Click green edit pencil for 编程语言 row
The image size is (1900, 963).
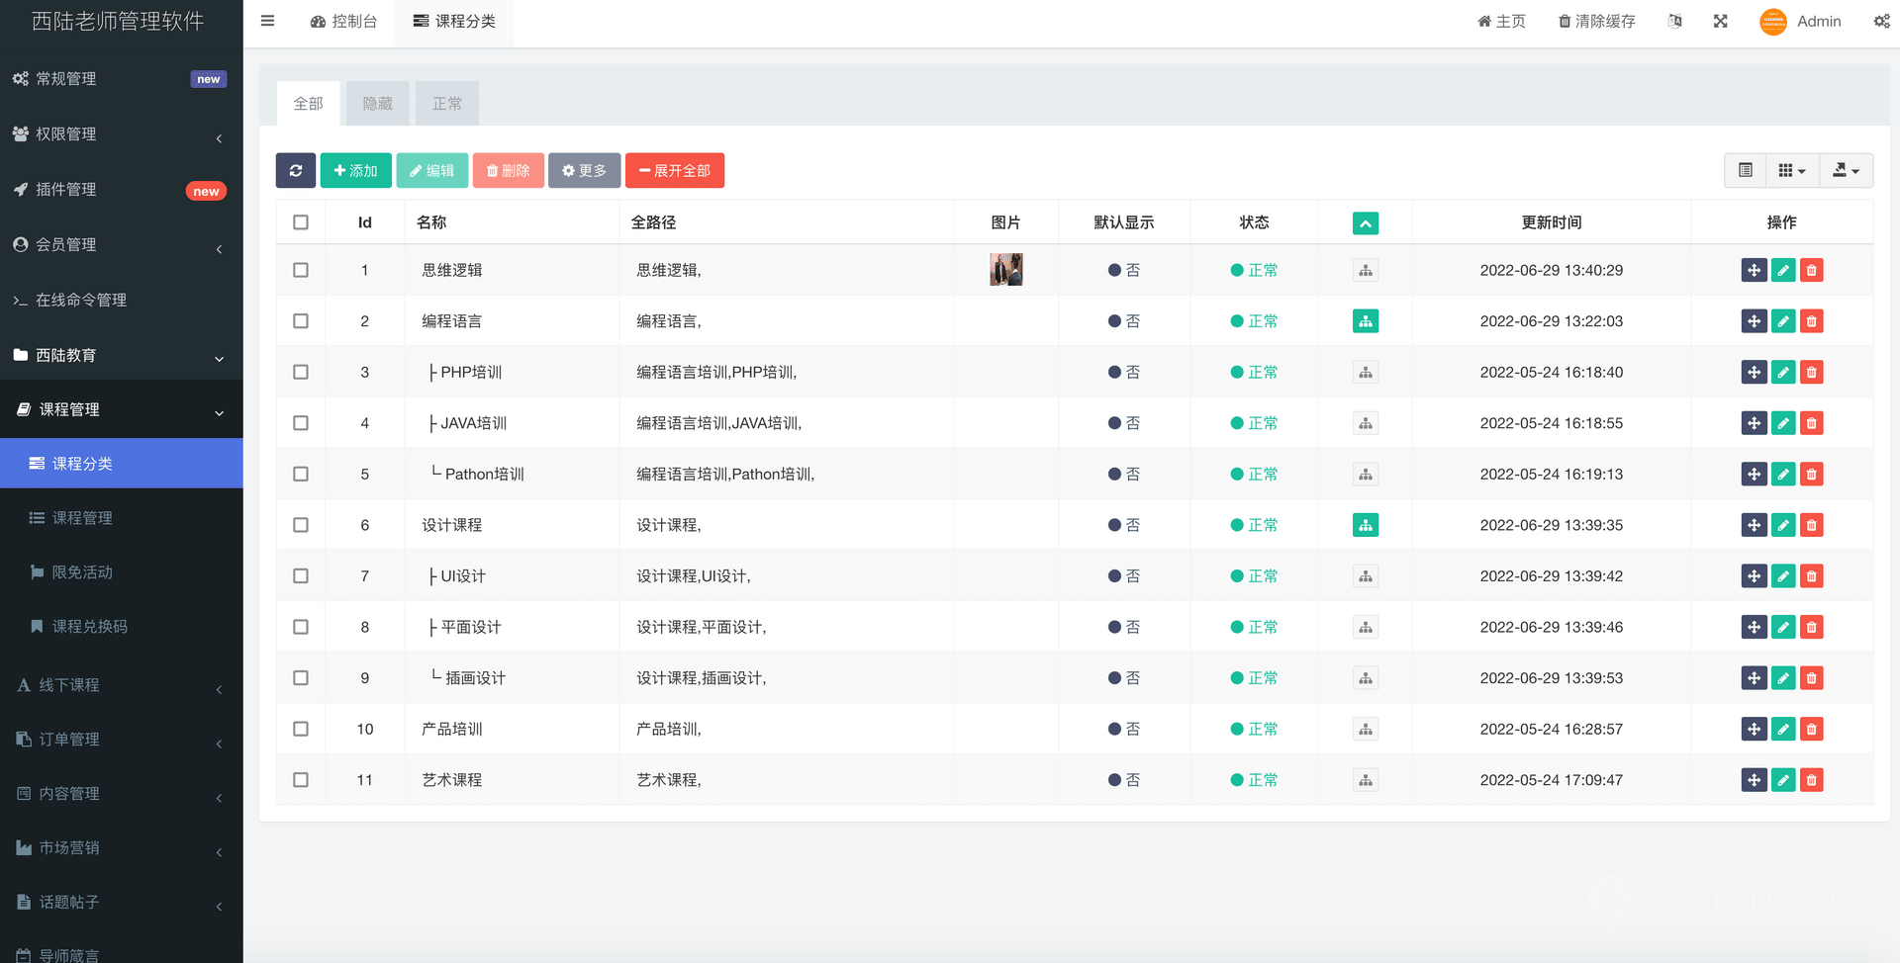1783,321
